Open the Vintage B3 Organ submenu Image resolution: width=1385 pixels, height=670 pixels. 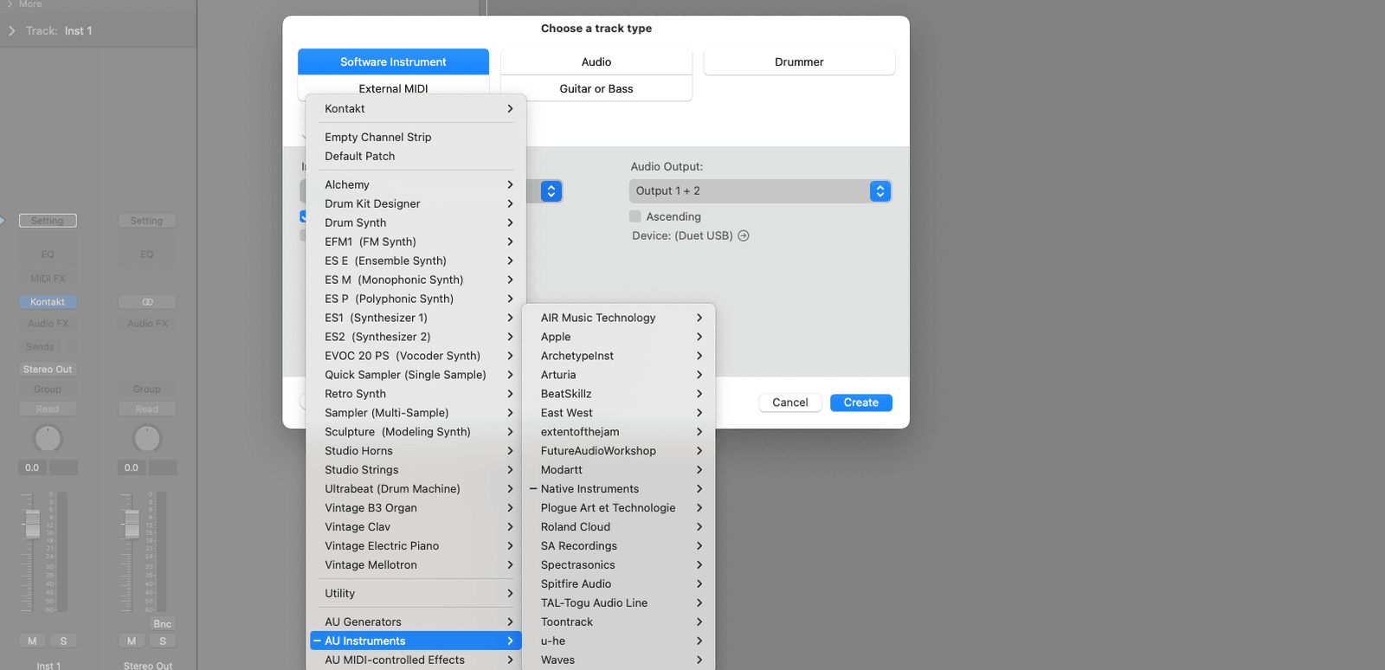tap(415, 508)
